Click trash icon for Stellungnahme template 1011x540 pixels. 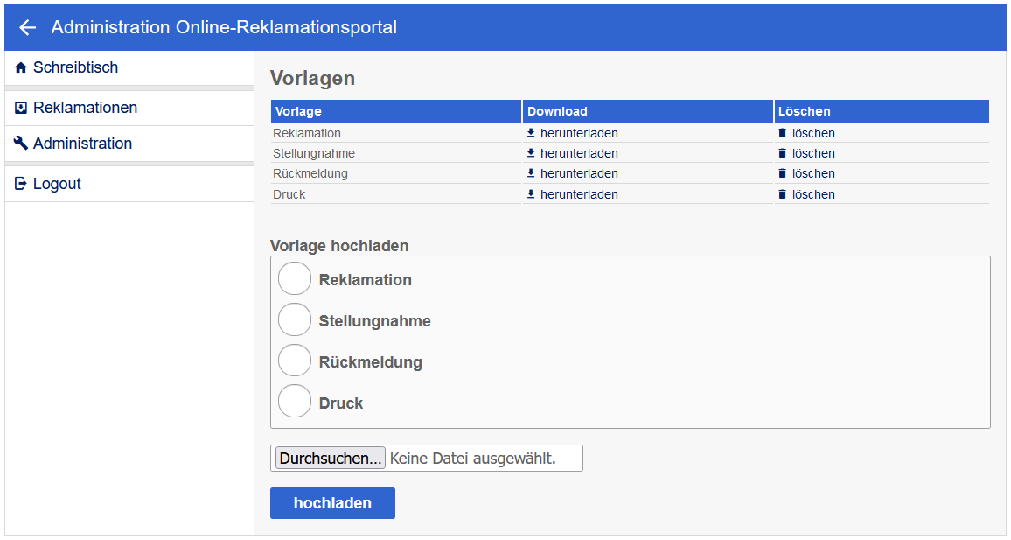pos(783,153)
